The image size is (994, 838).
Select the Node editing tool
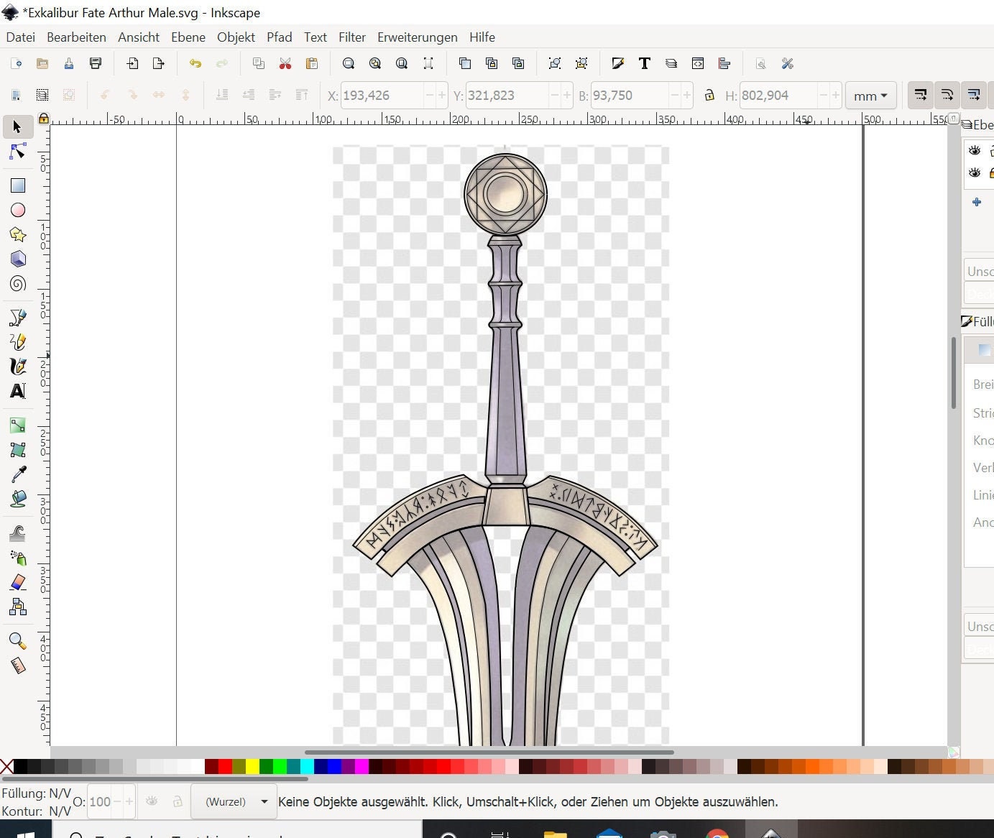tap(17, 152)
